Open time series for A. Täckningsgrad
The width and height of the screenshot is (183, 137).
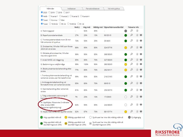tap(132, 31)
